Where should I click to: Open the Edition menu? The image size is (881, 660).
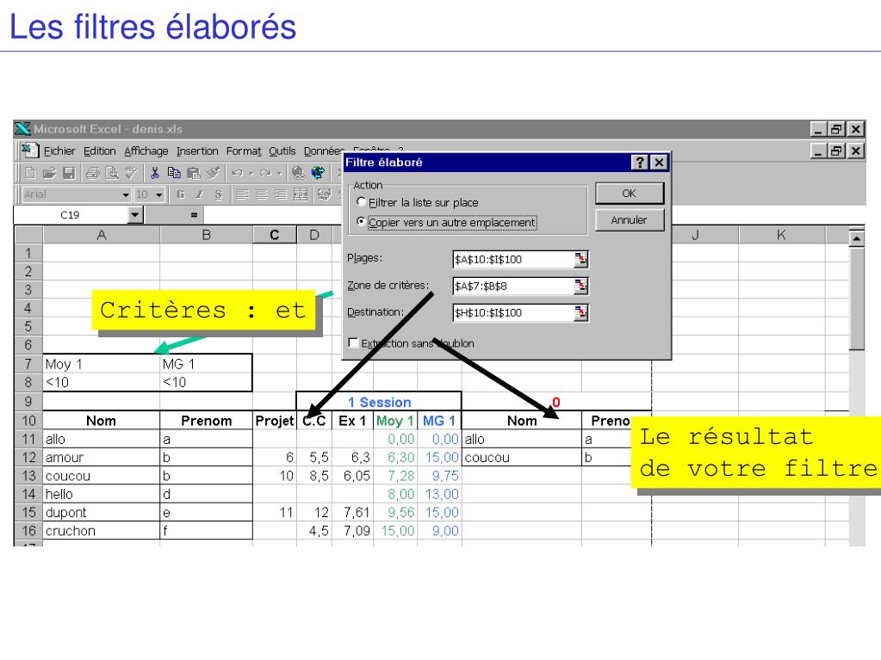point(99,151)
